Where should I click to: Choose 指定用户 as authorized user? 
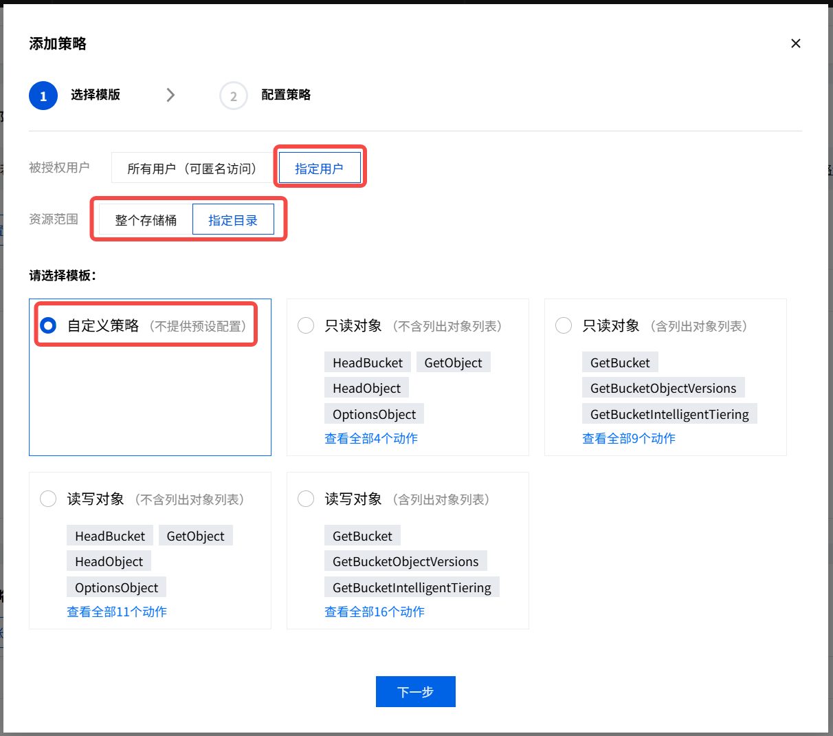[319, 169]
